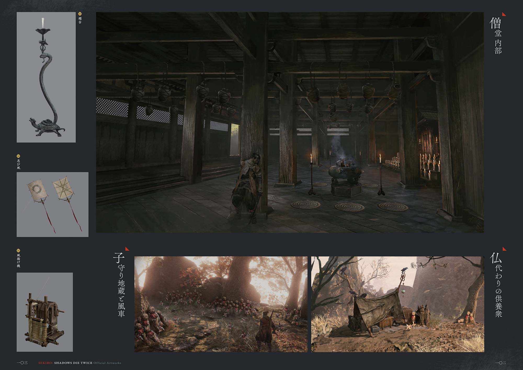
Task: Click page number 一〇二 in bottom-right corner
Action: click(x=501, y=363)
